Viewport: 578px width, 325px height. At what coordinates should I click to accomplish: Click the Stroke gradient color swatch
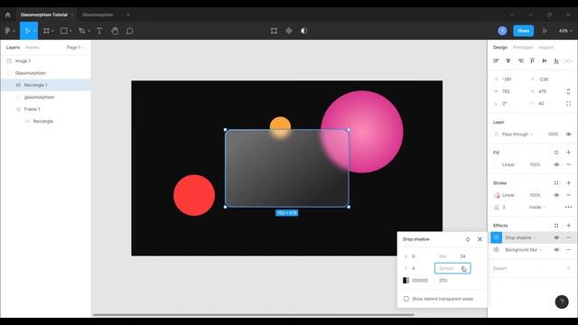(496, 195)
